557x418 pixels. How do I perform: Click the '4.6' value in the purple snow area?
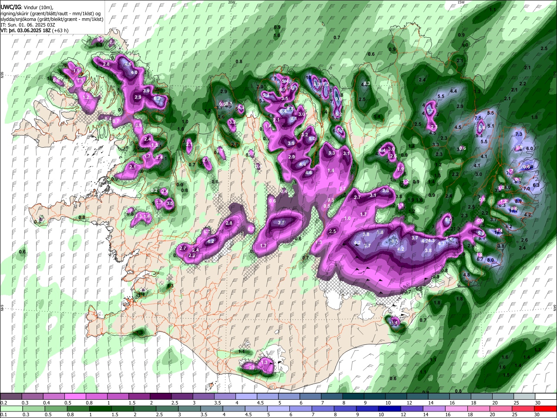[x=309, y=173]
